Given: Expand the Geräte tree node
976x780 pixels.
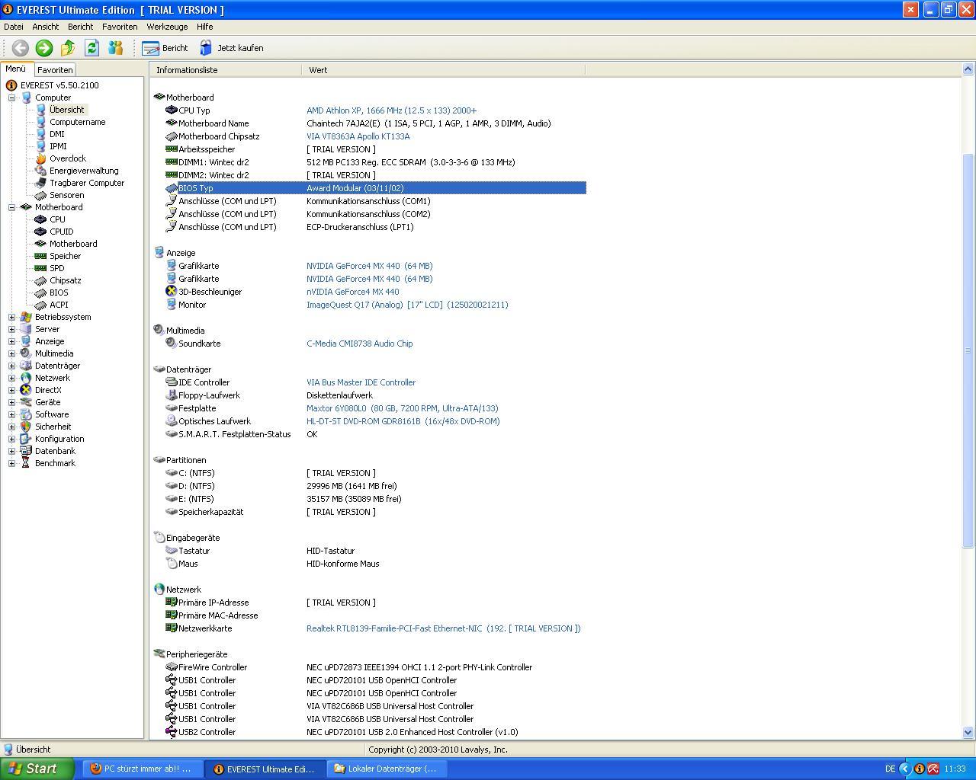Looking at the screenshot, I should (11, 402).
